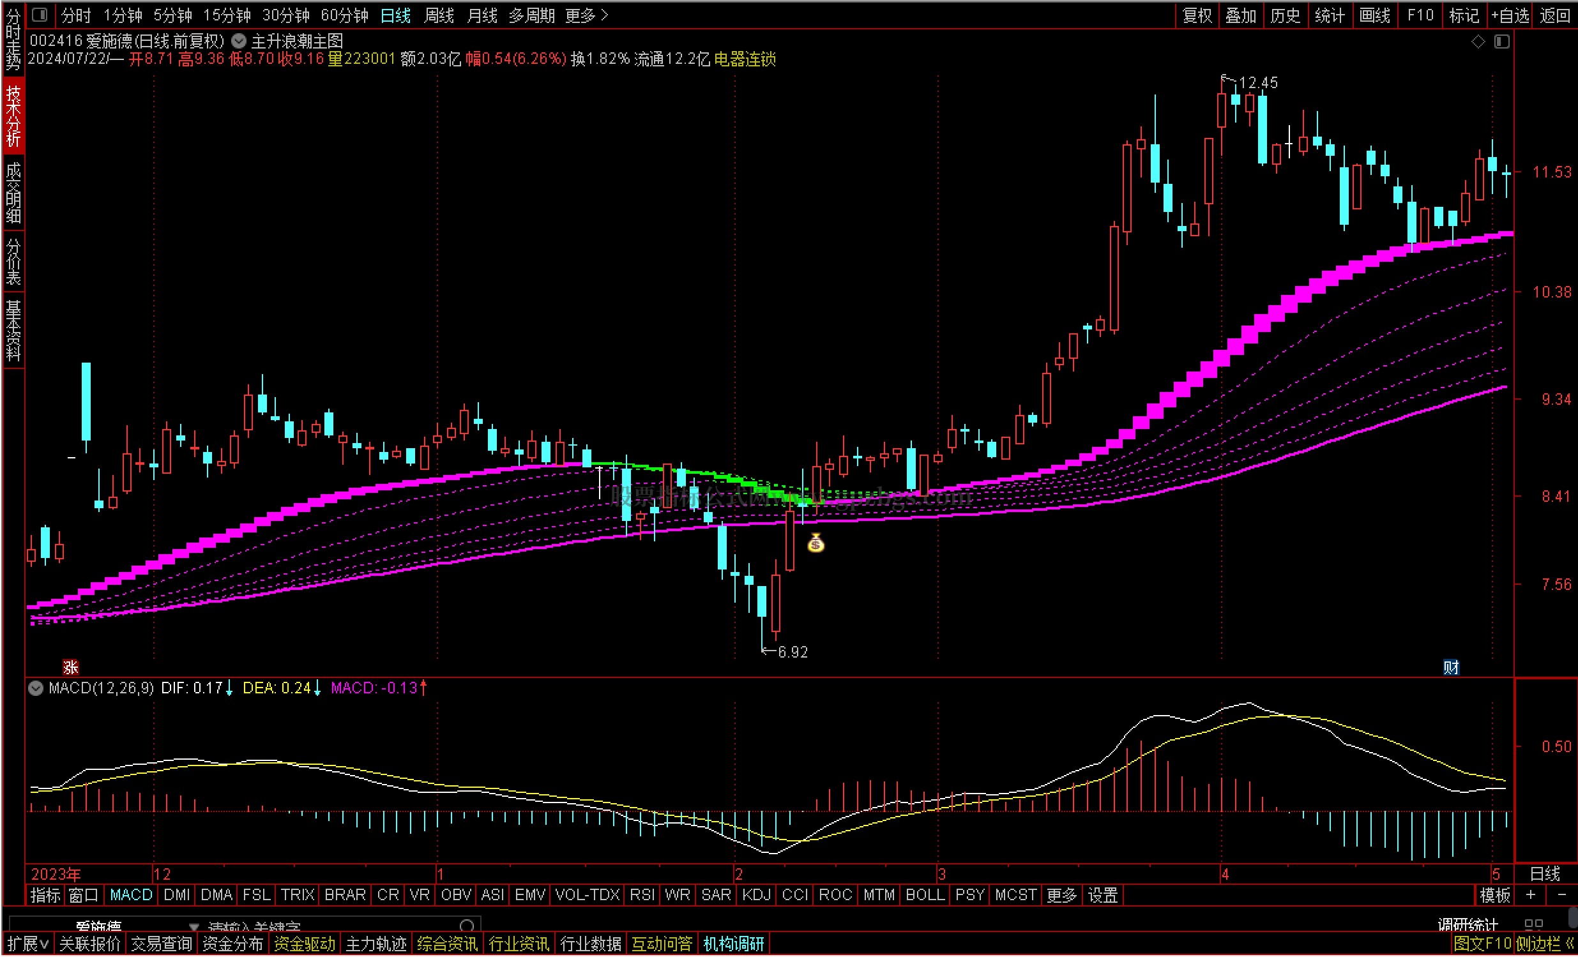This screenshot has width=1578, height=957.
Task: Open the indicator menu circle beside 主升浪潮主图
Action: click(x=239, y=41)
